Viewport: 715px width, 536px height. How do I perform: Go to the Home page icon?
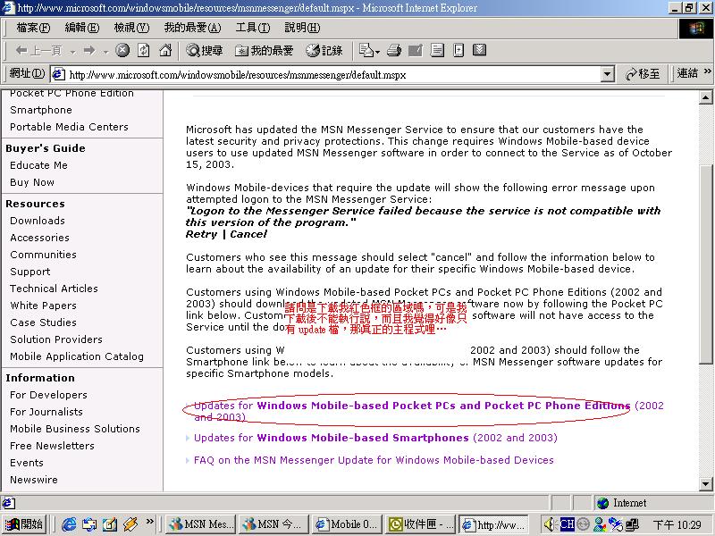coord(165,50)
